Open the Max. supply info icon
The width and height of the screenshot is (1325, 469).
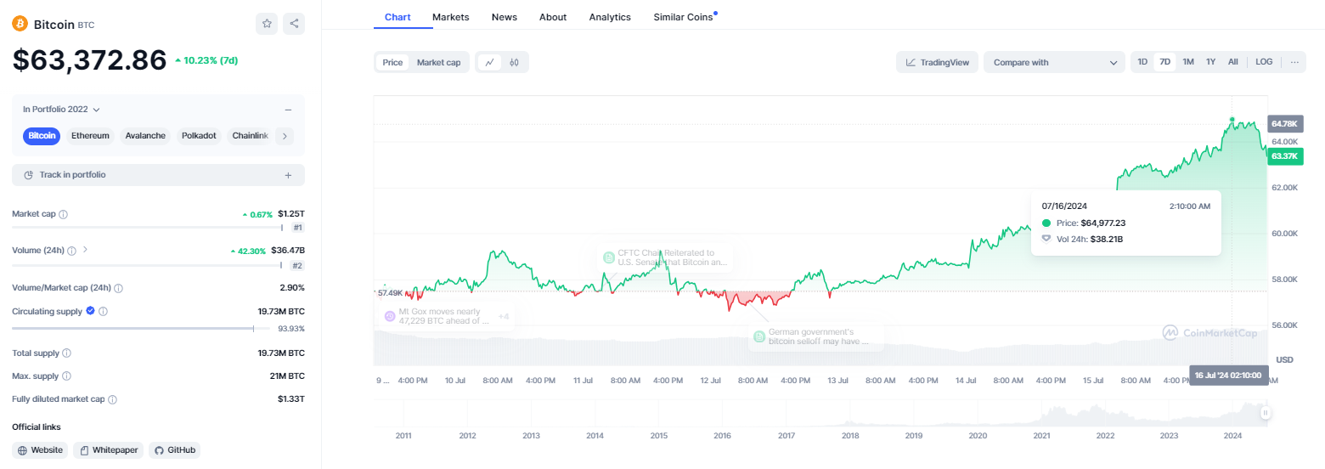pos(66,376)
